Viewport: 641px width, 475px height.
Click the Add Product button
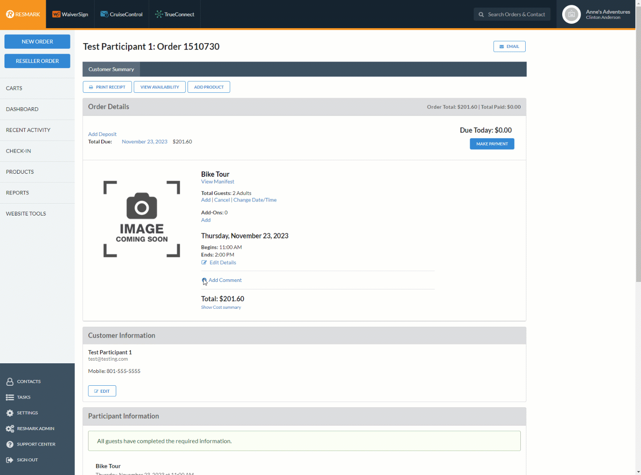pos(209,87)
